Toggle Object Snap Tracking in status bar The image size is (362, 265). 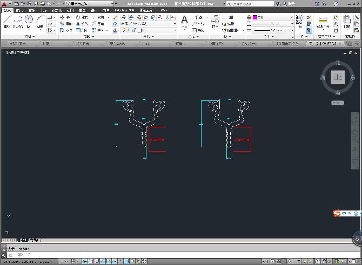tap(103, 261)
